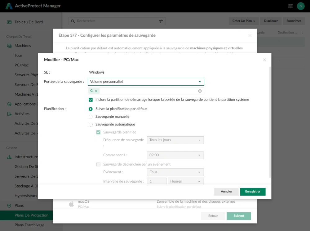Viewport: 310px width, 231px height.
Task: Clear all selected volumes in field
Action: pyautogui.click(x=200, y=91)
